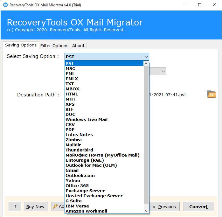Select Amazon Workmail option

click(104, 211)
